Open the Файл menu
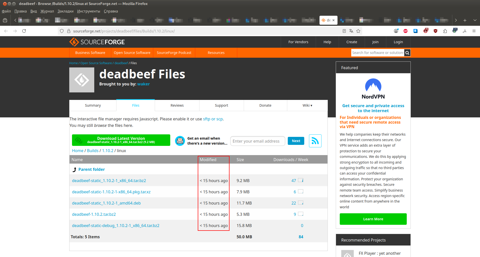 pos(6,11)
